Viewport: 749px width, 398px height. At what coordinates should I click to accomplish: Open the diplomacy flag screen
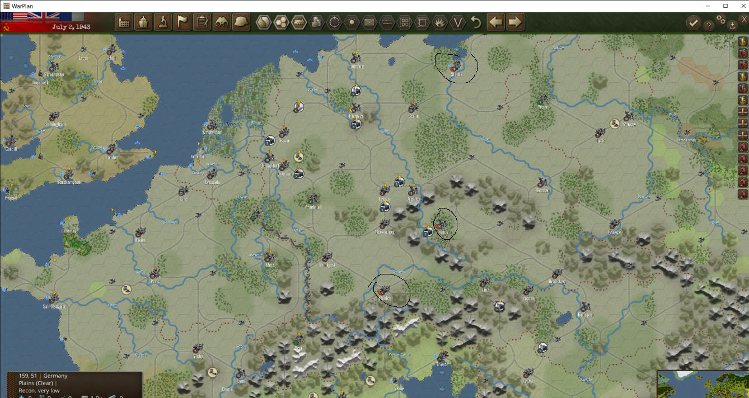181,22
